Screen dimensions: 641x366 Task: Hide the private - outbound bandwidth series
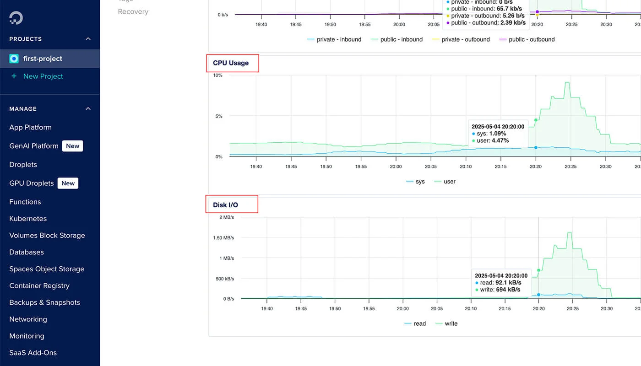[461, 39]
